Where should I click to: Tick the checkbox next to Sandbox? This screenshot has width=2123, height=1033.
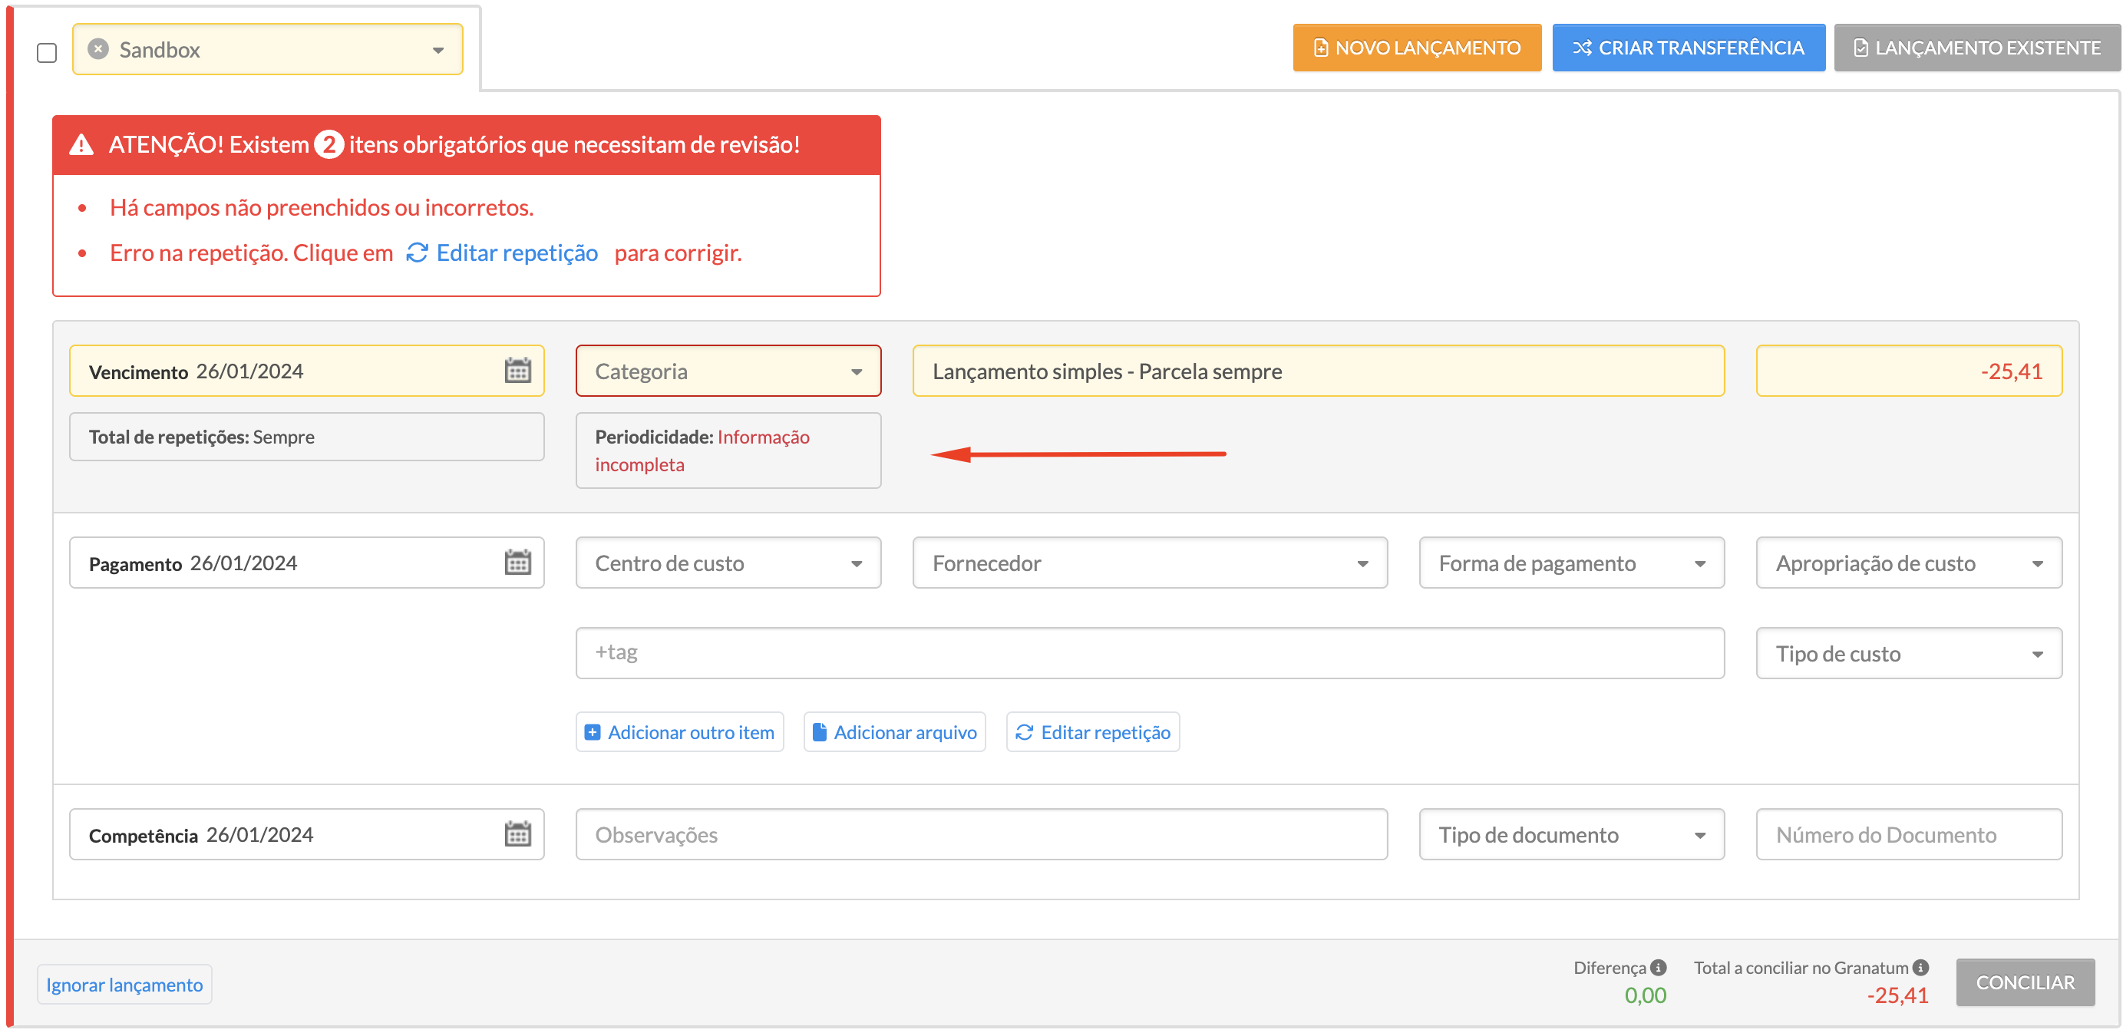pos(47,54)
